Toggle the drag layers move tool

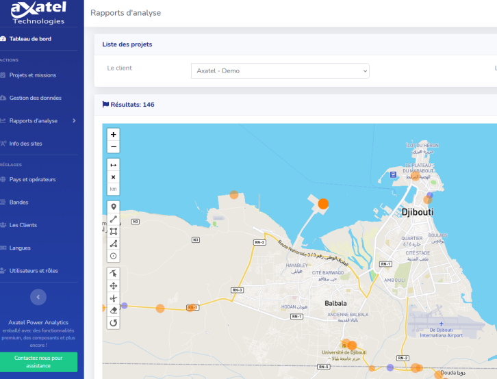114,285
